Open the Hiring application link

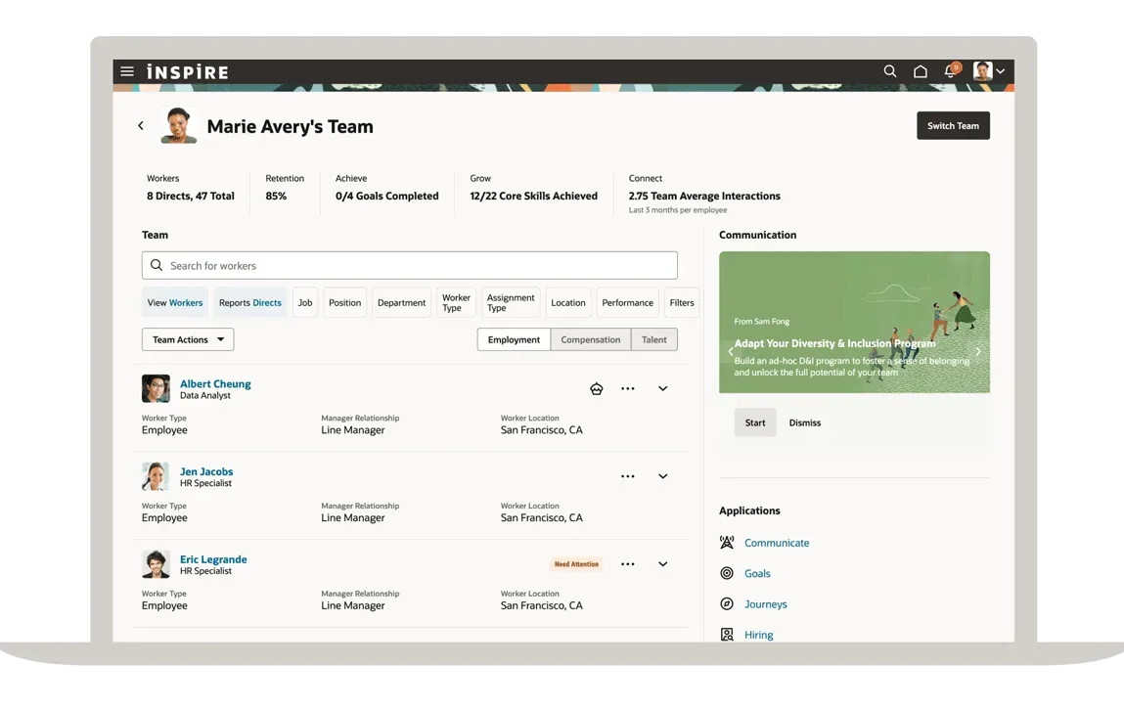tap(758, 635)
